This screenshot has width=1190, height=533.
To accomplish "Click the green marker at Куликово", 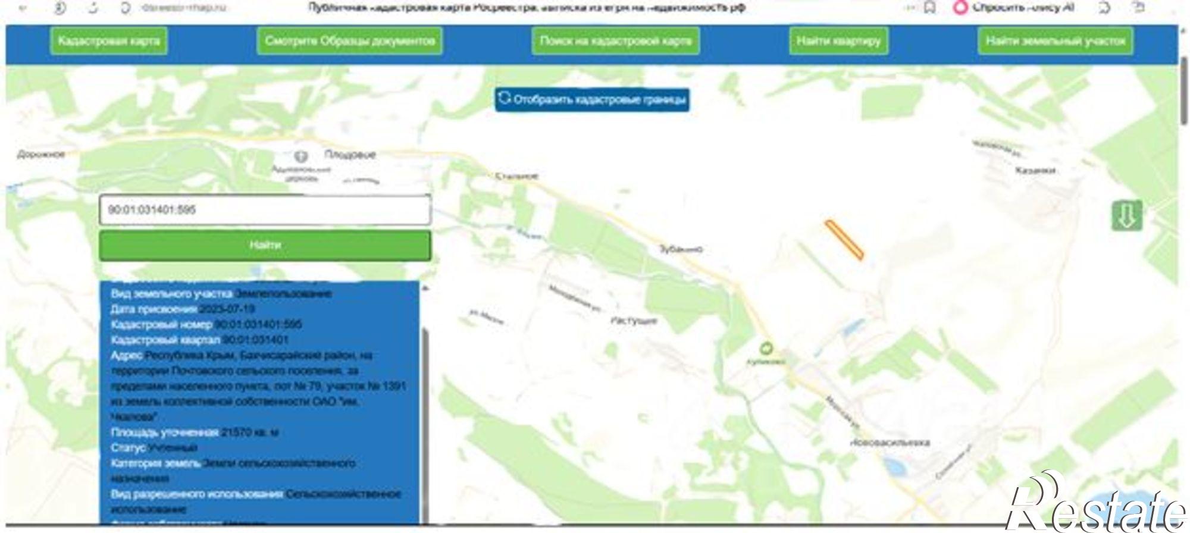I will coord(766,349).
